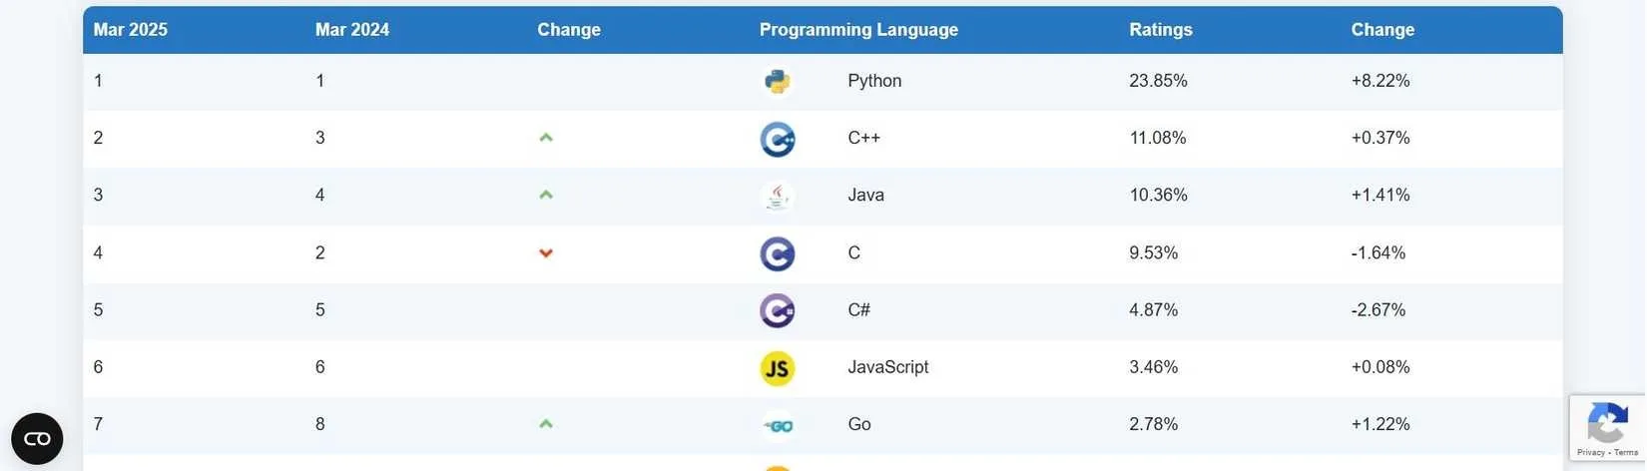Viewport: 1647px width, 471px height.
Task: Click the 3.46% rating value
Action: pos(1154,367)
